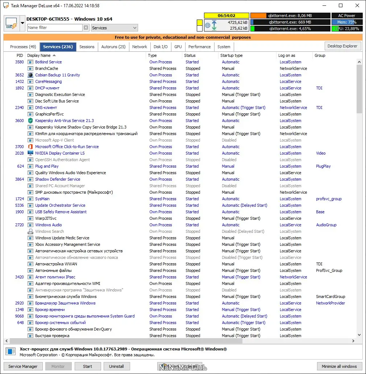Click the Microsoft Office Click-to-Run icon
The width and height of the screenshot is (366, 374).
(30, 147)
